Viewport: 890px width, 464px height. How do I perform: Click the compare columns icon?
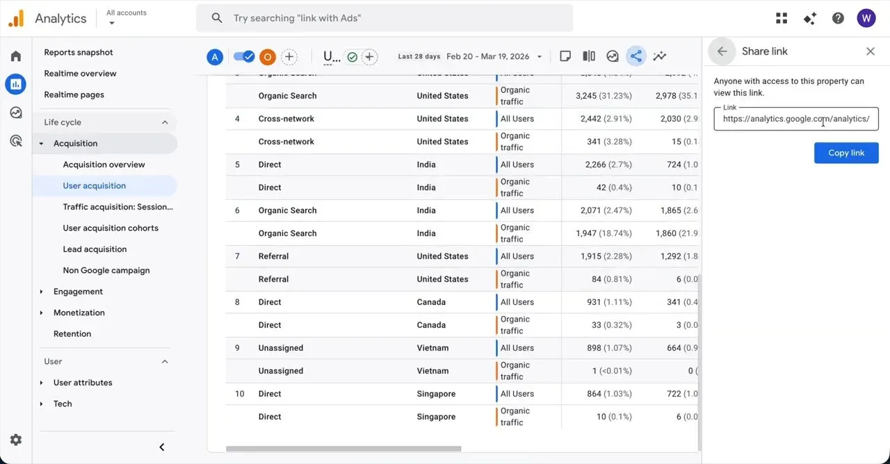coord(589,56)
